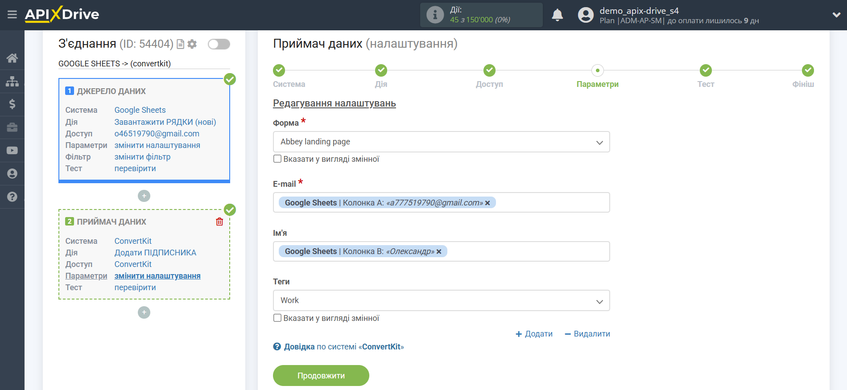Open the connections sitemap sidebar icon

tap(12, 81)
